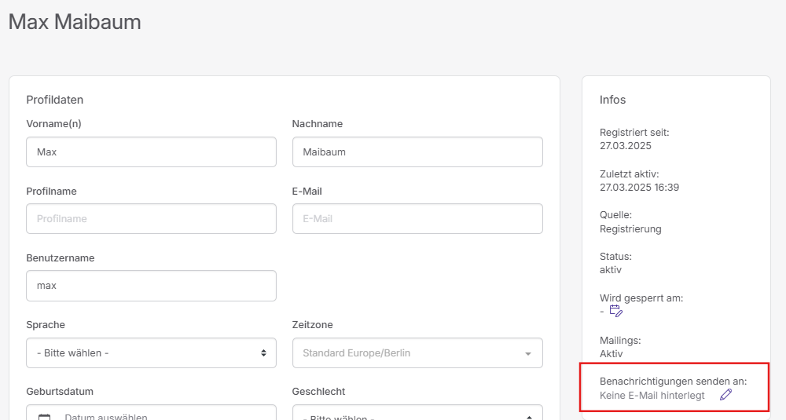Click pencil icon to edit notification email
The image size is (786, 420).
(725, 395)
